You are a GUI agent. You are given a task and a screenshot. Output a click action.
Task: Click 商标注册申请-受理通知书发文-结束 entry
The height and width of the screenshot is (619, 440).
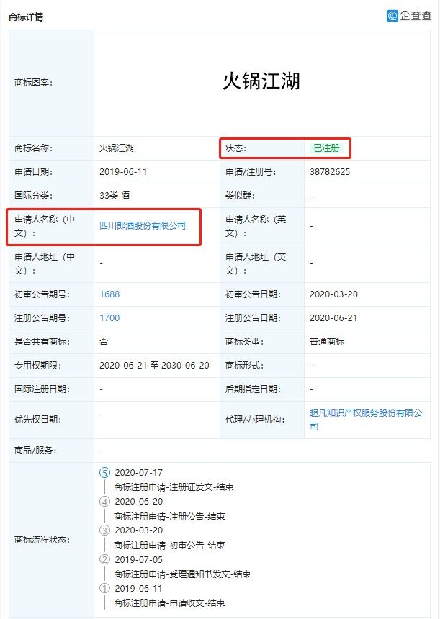[x=182, y=574]
